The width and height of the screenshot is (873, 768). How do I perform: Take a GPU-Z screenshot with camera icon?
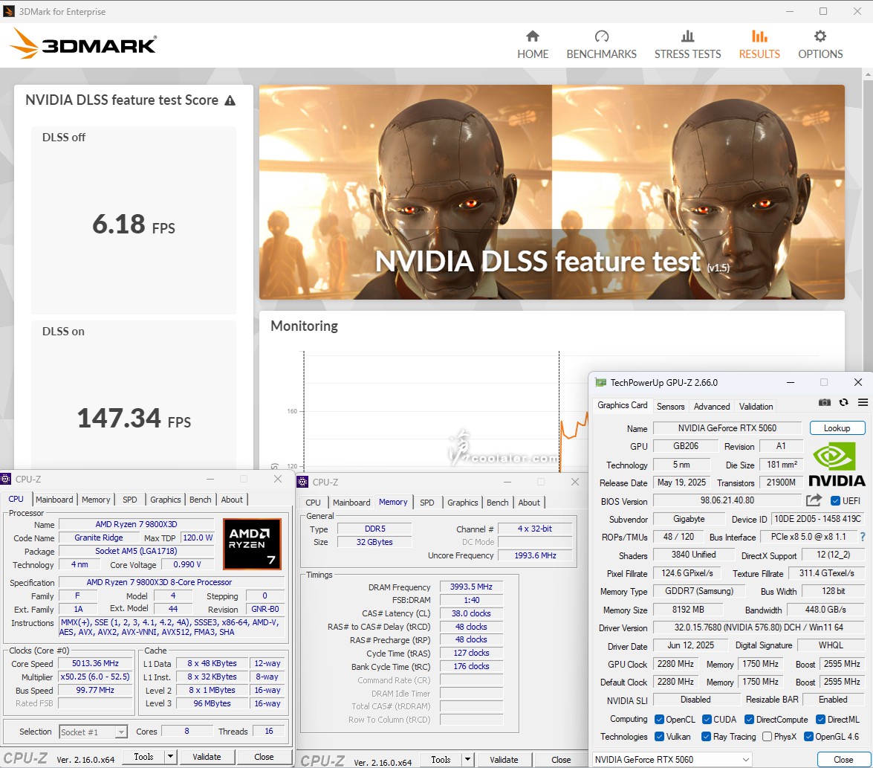coord(825,402)
